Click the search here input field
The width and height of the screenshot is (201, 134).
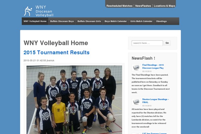point(147,43)
